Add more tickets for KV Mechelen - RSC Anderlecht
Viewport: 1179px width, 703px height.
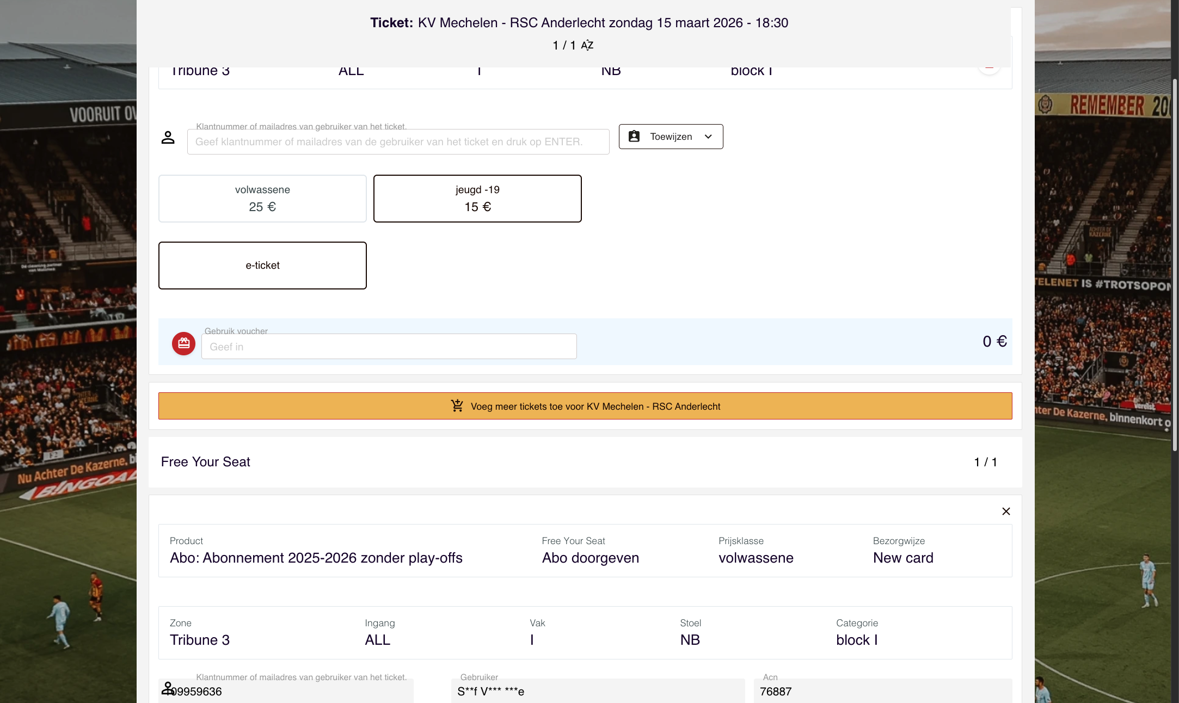click(585, 406)
